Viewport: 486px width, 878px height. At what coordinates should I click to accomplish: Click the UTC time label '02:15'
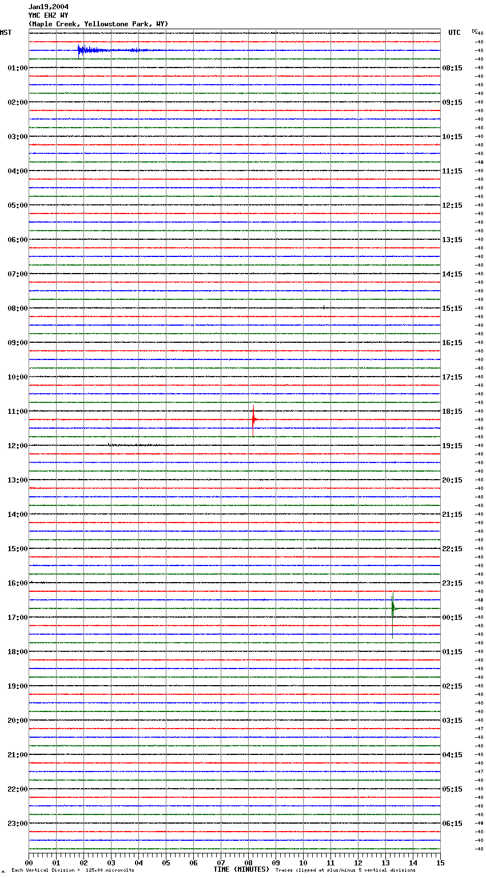[452, 686]
